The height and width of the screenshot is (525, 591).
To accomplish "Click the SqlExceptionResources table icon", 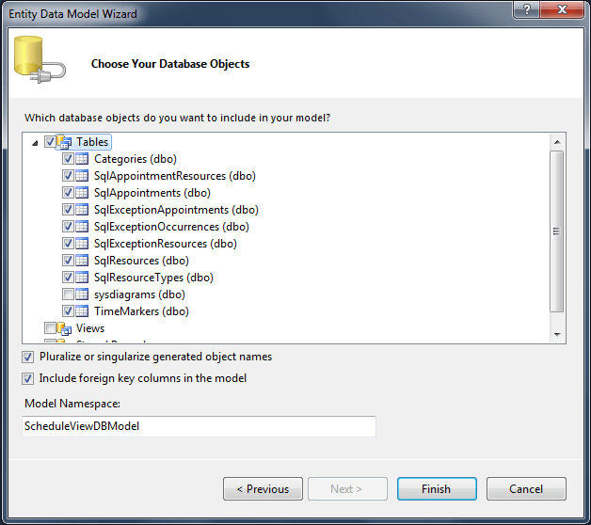I will click(82, 244).
